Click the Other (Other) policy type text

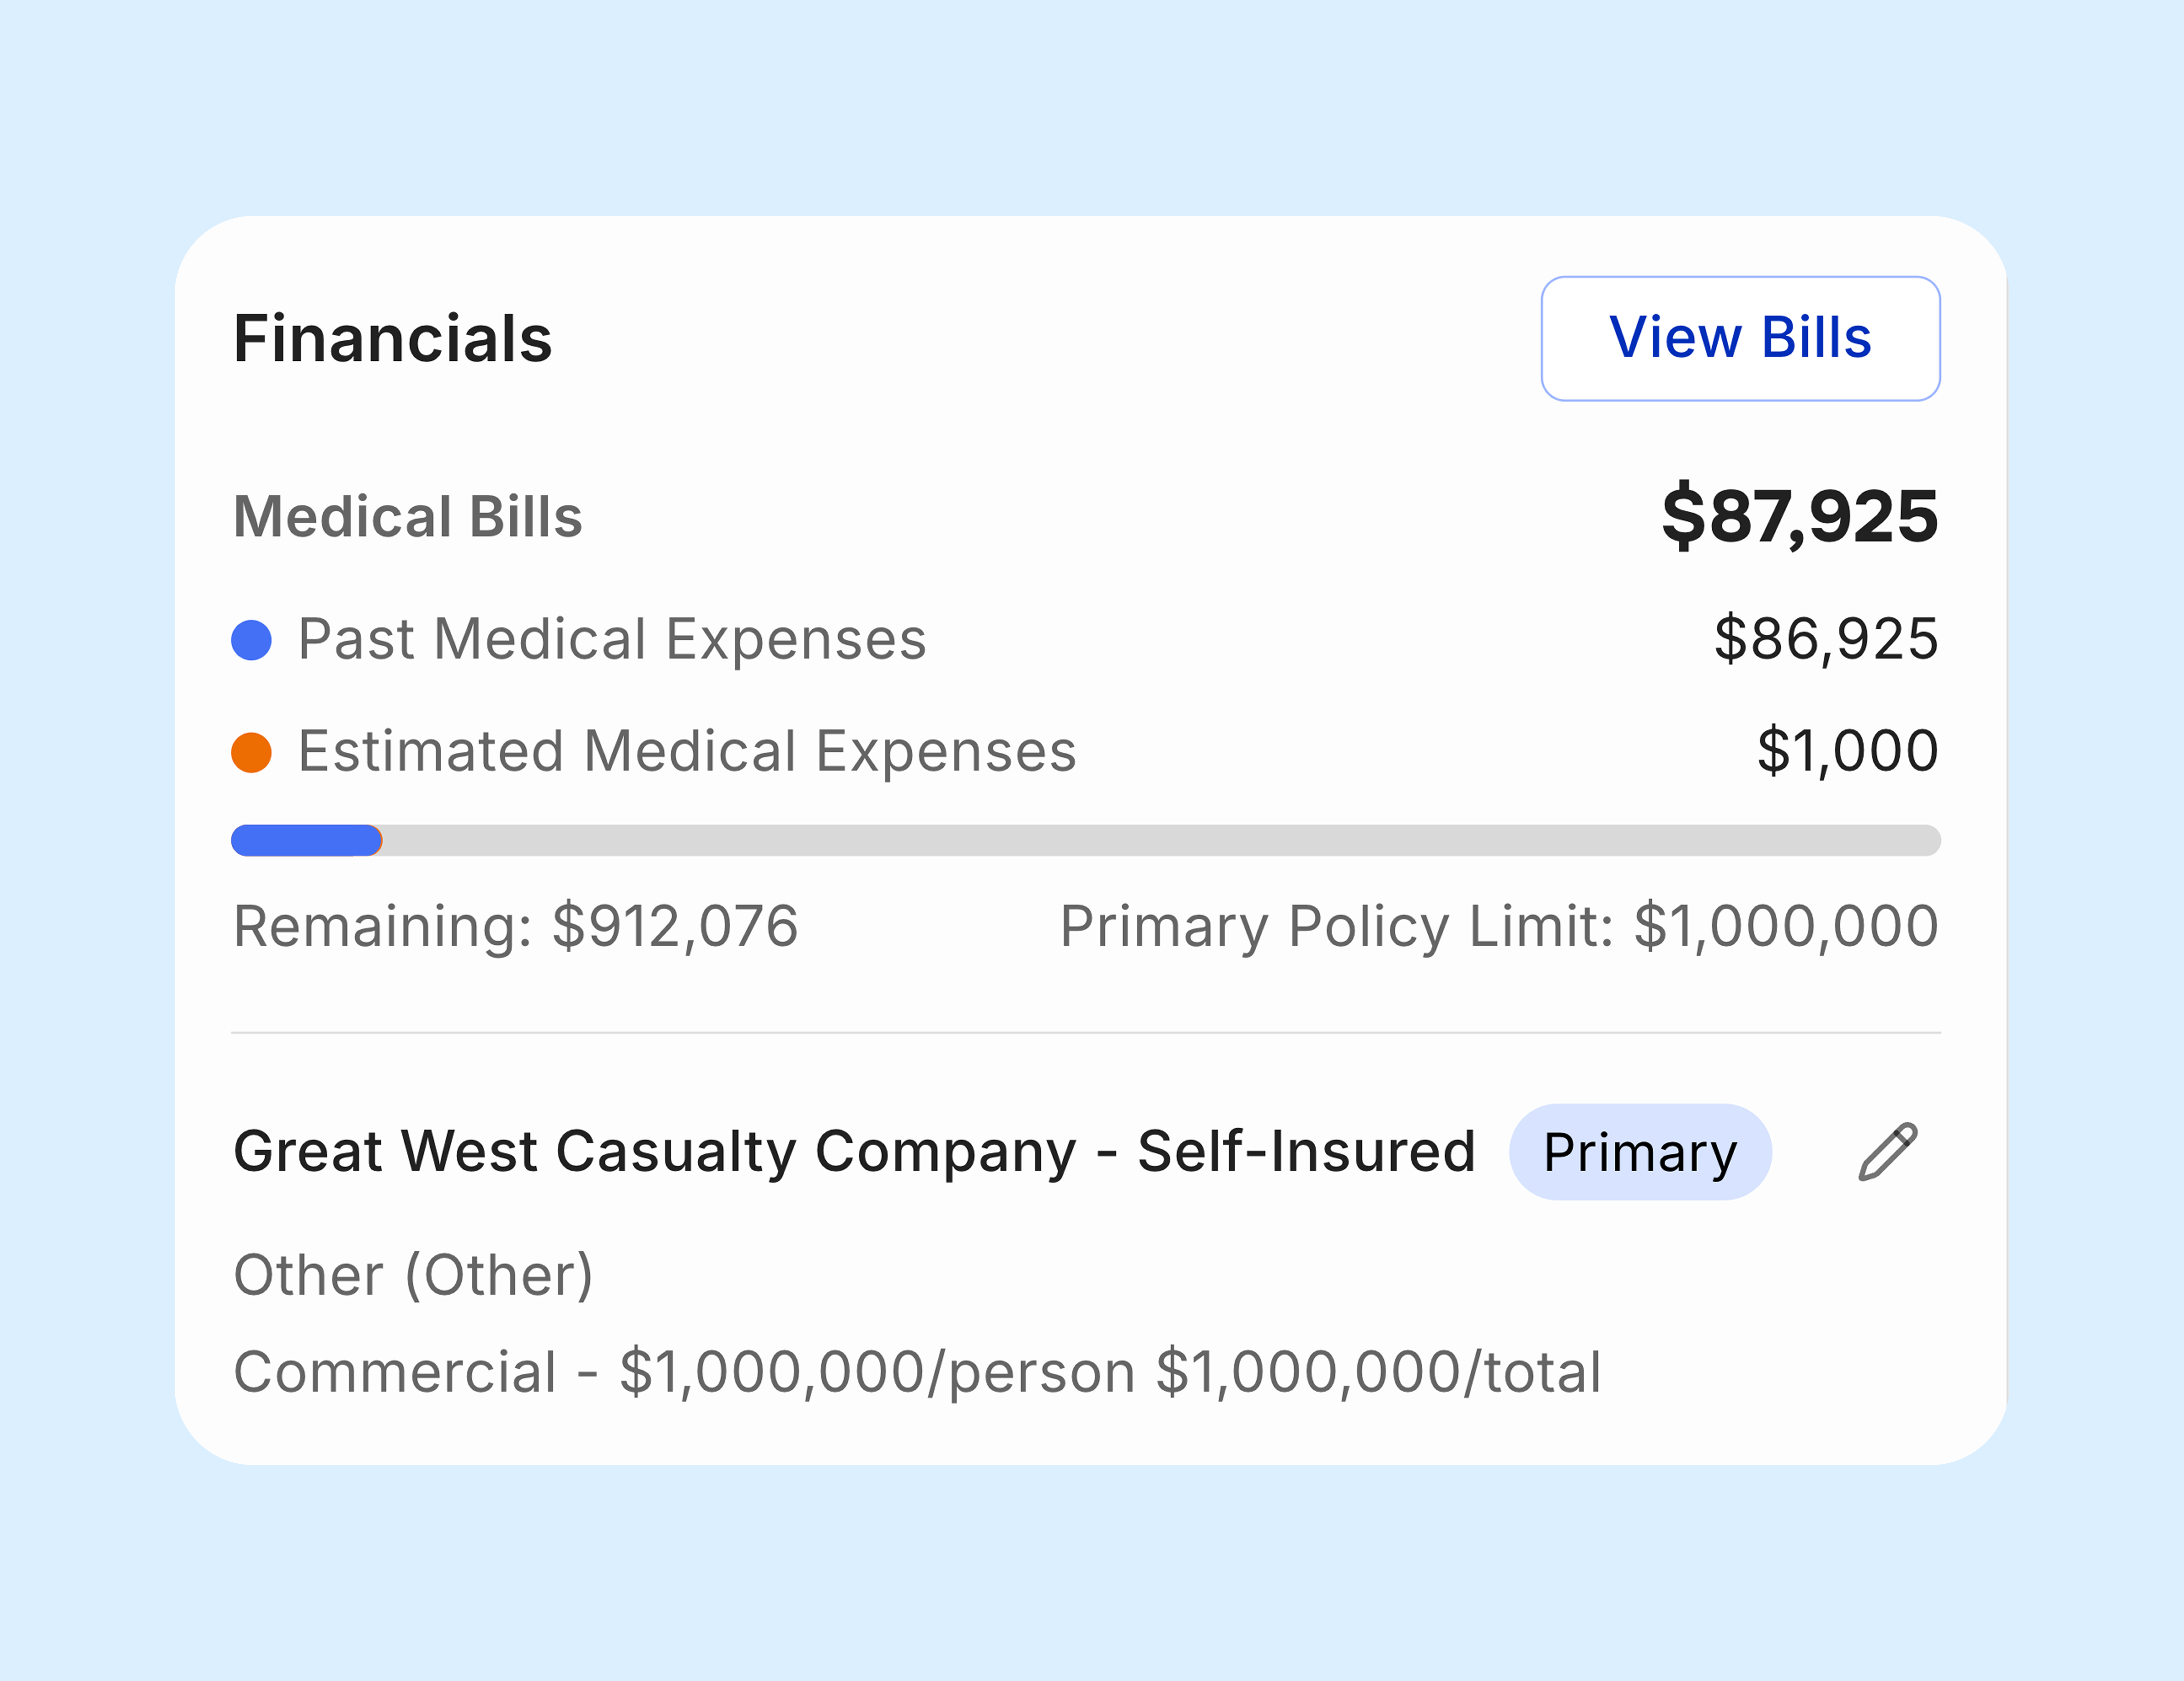click(413, 1275)
